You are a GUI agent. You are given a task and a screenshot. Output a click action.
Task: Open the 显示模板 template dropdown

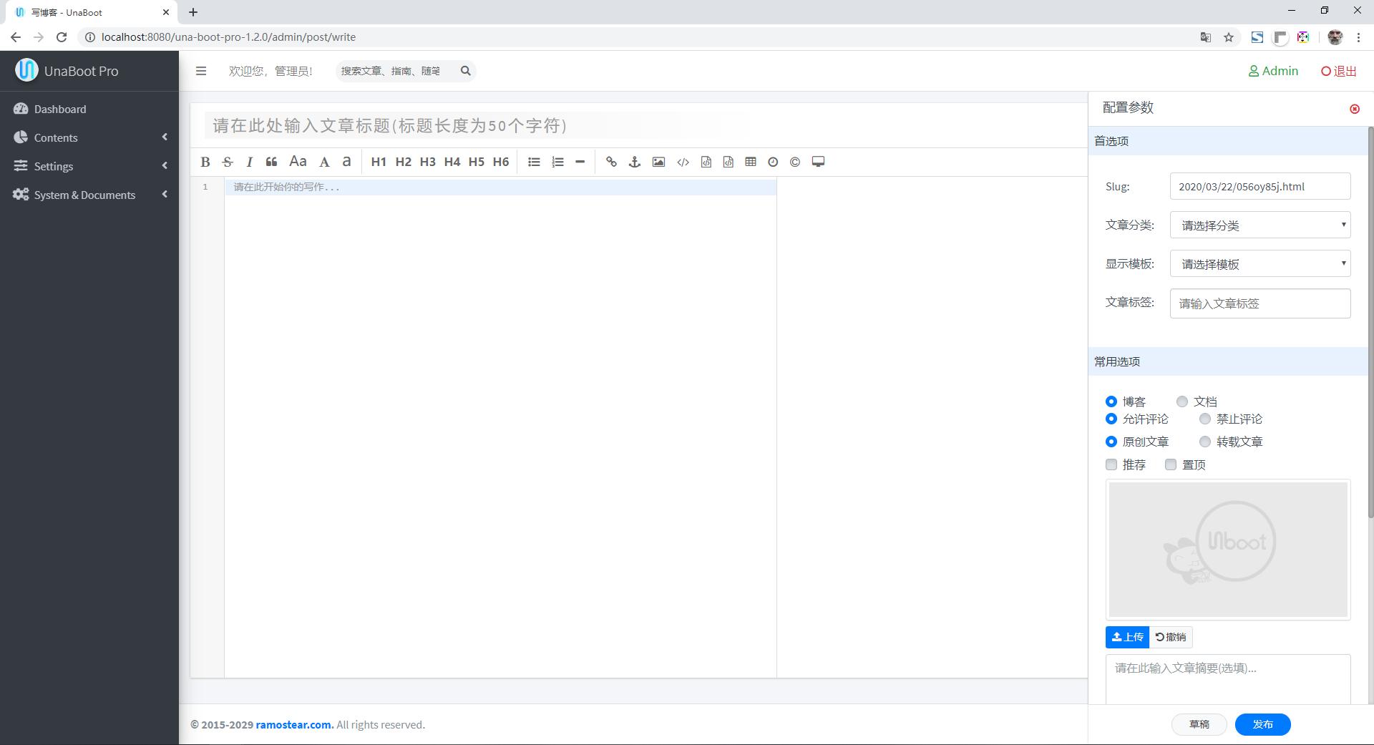pyautogui.click(x=1259, y=263)
